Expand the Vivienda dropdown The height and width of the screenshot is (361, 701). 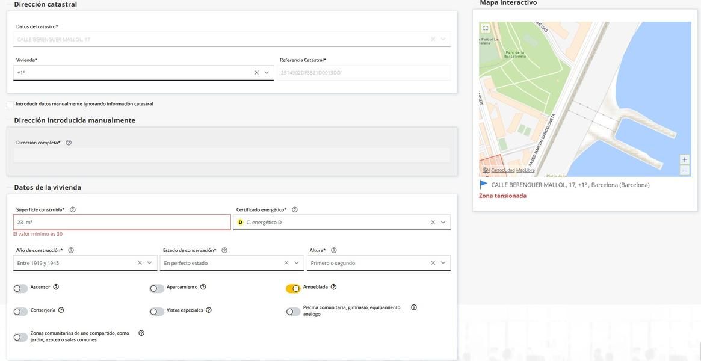[x=267, y=73]
